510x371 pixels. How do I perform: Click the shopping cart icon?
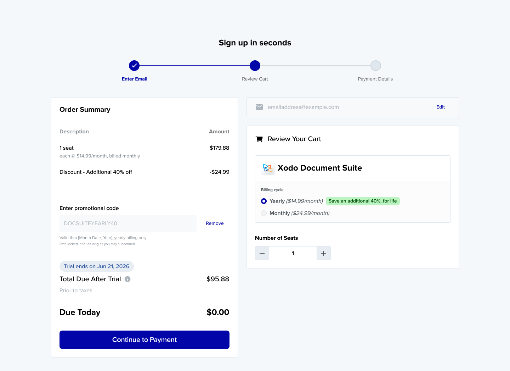pyautogui.click(x=259, y=139)
